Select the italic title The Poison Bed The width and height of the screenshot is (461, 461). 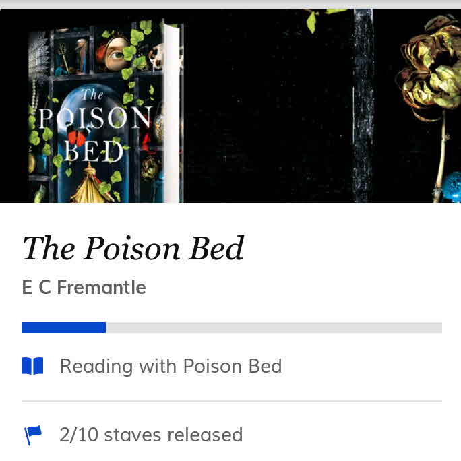(133, 249)
